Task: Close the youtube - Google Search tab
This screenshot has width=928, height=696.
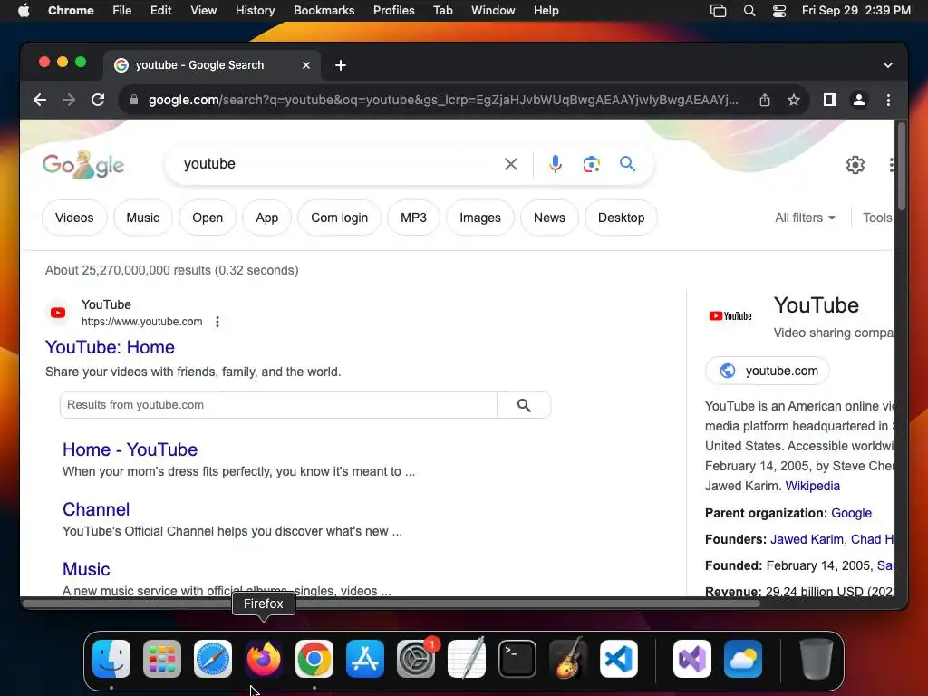Action: pyautogui.click(x=306, y=65)
